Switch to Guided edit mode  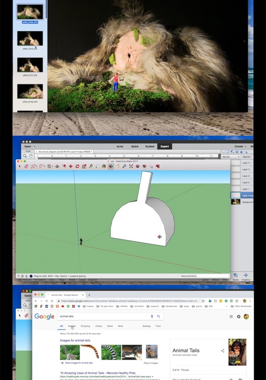click(150, 146)
